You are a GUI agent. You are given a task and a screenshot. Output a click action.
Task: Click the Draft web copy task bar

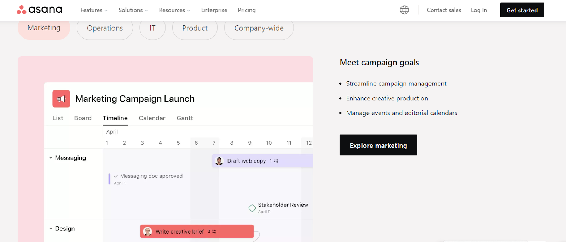262,161
